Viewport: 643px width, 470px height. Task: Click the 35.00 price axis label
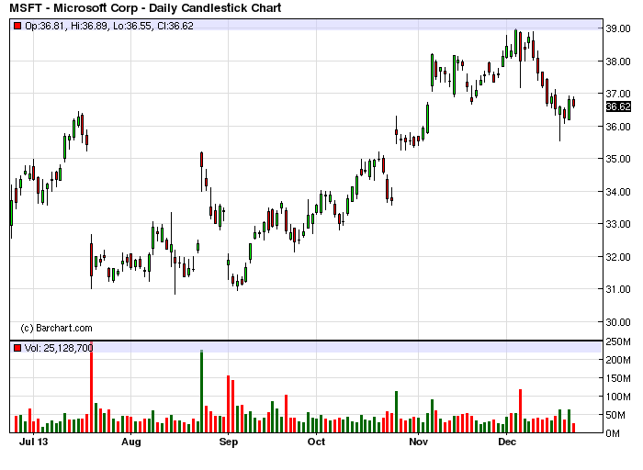[x=618, y=159]
